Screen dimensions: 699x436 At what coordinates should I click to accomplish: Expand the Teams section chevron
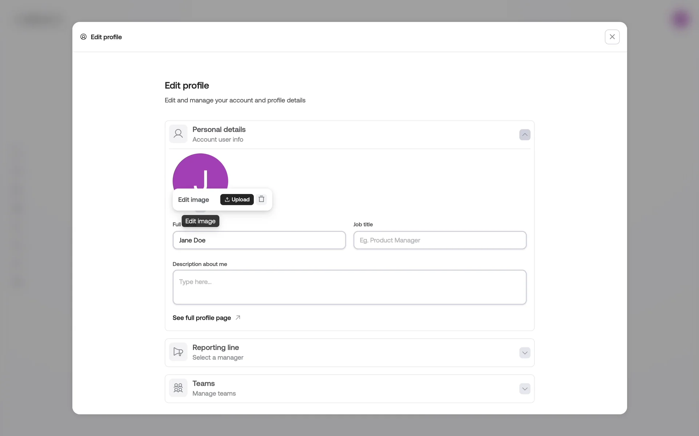[525, 389]
